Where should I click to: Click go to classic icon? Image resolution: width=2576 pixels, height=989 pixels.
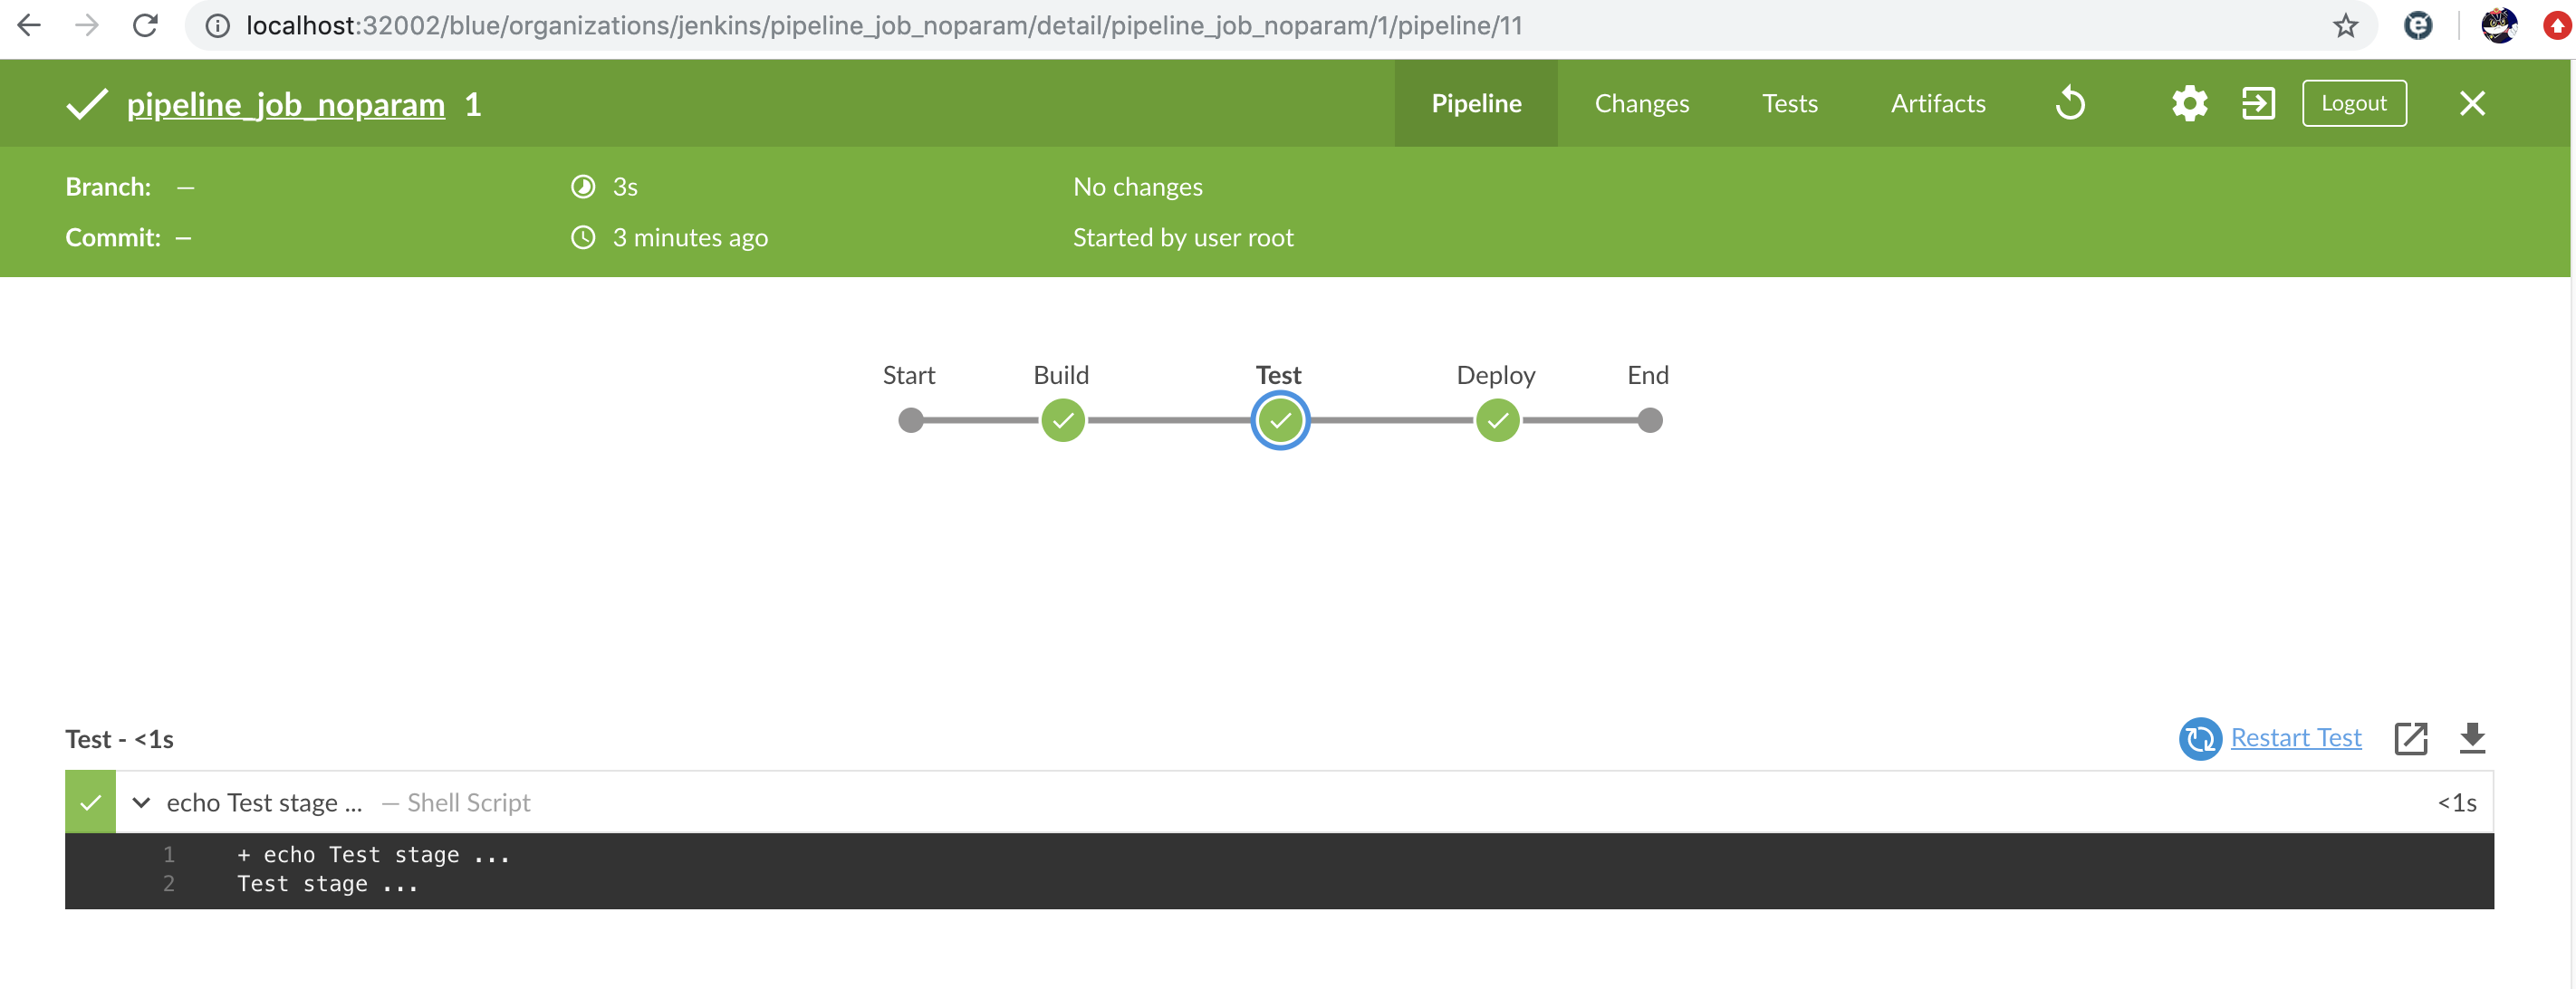click(2257, 103)
